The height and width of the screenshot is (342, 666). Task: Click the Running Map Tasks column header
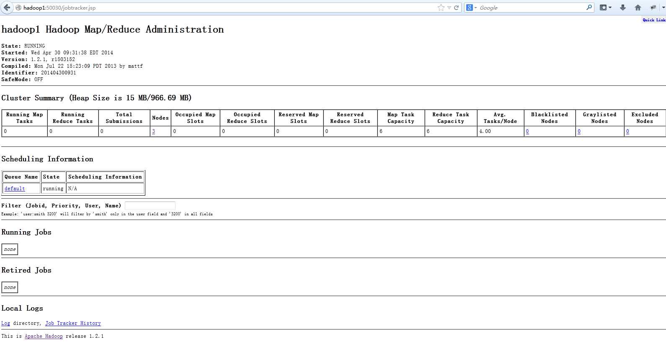coord(25,118)
